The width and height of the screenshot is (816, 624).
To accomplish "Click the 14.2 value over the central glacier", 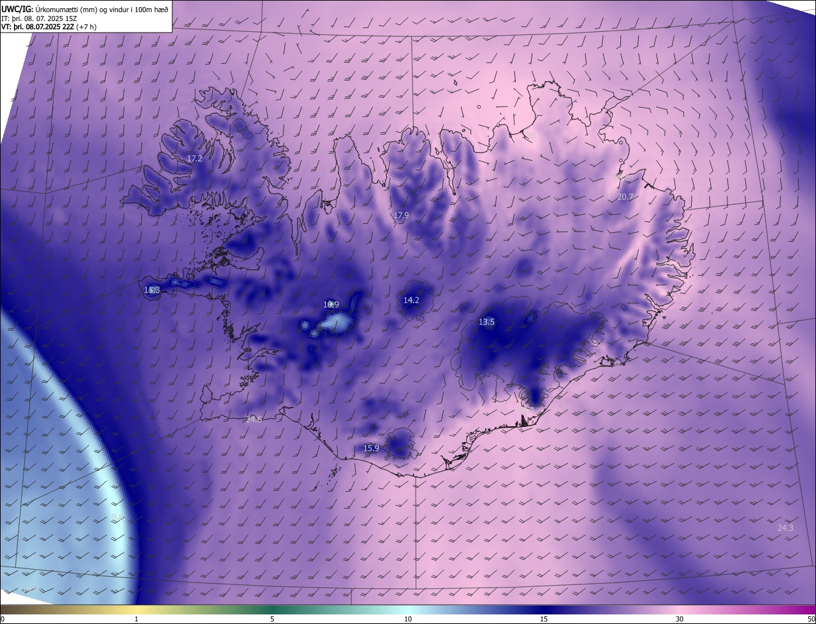I will click(x=411, y=300).
